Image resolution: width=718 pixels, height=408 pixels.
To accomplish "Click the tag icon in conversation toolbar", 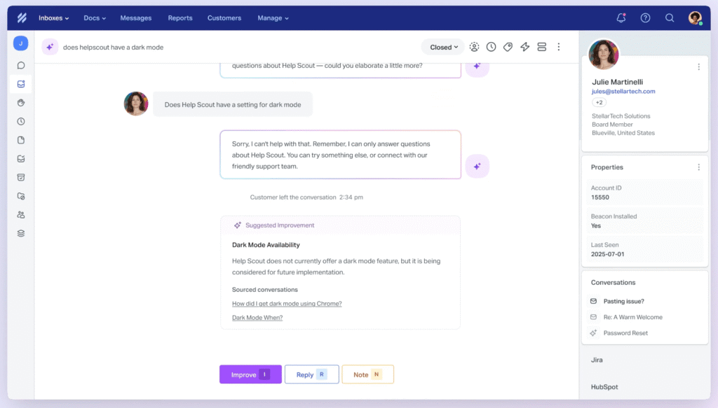I will [x=508, y=47].
